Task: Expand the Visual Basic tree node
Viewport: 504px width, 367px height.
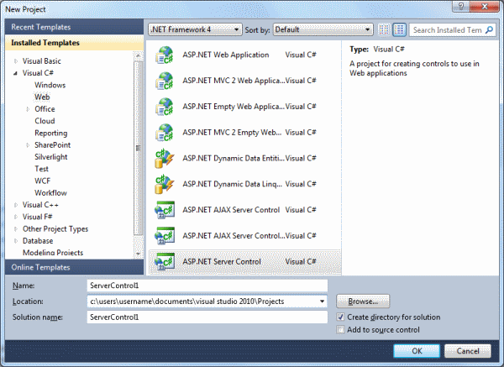Action: pos(15,61)
